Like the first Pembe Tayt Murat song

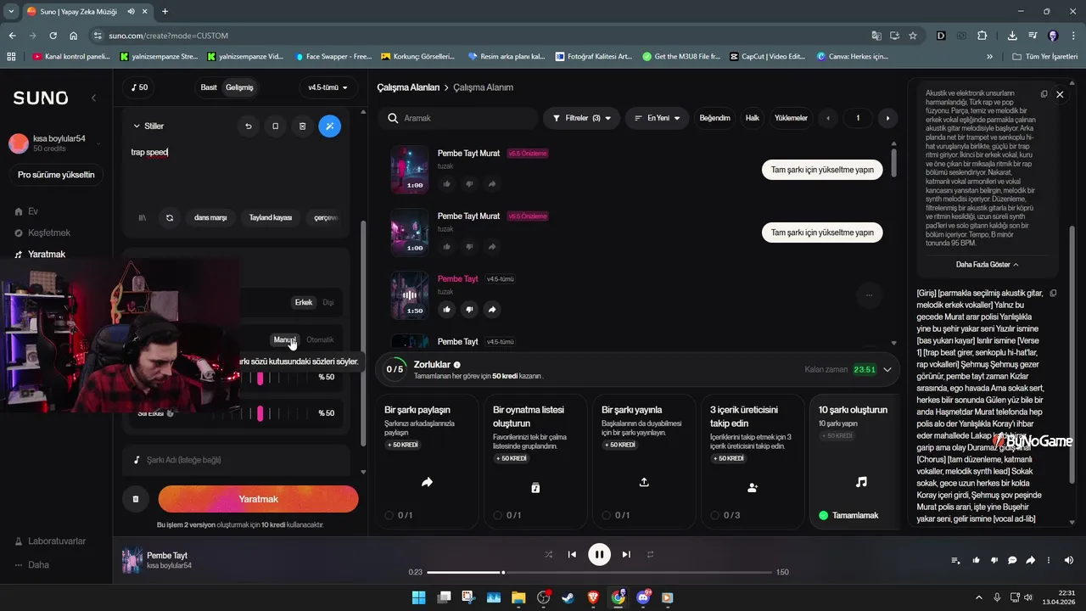446,183
